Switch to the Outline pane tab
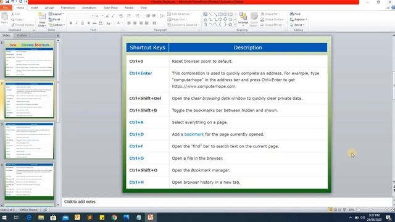 [x=22, y=36]
